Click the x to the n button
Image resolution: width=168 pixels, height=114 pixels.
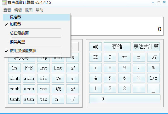tap(72, 78)
